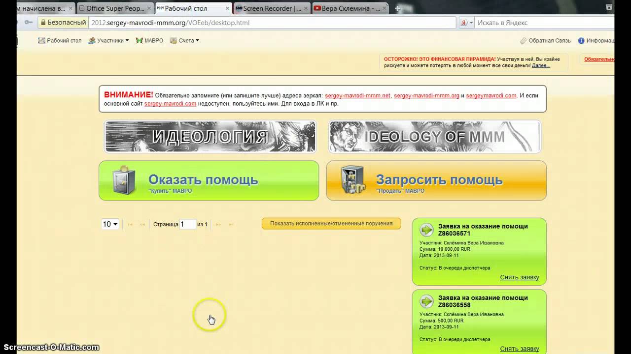The width and height of the screenshot is (631, 354).
Task: Expand the 'Счета' dropdown menu
Action: coord(185,41)
